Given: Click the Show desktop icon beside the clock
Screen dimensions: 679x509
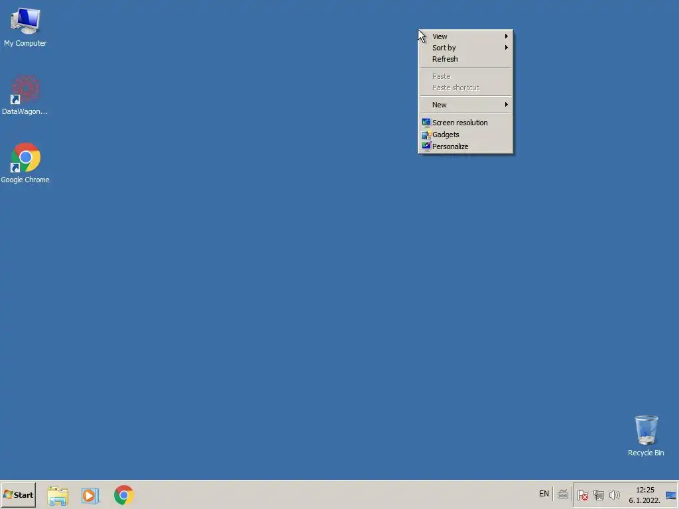Looking at the screenshot, I should click(x=671, y=495).
